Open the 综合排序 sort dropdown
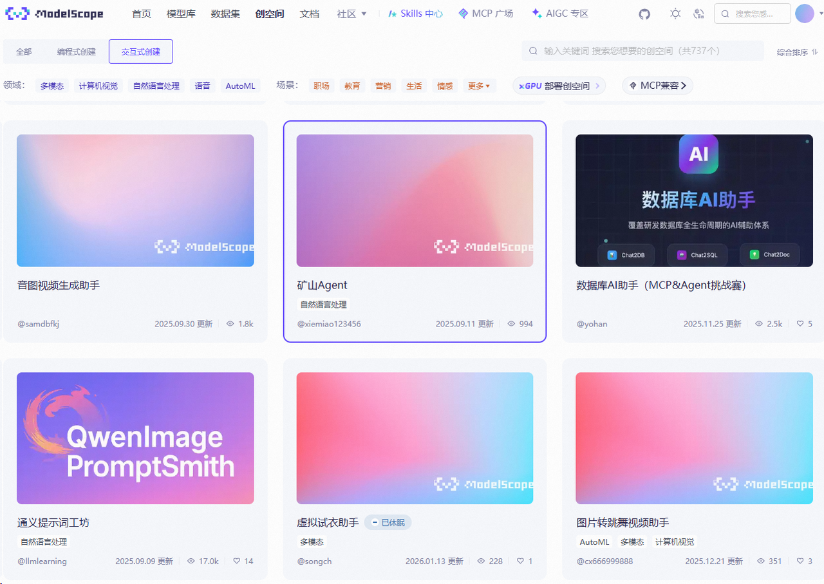The height and width of the screenshot is (584, 824). click(797, 53)
